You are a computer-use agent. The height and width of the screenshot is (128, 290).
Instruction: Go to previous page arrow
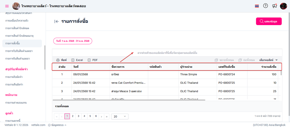coord(62,116)
